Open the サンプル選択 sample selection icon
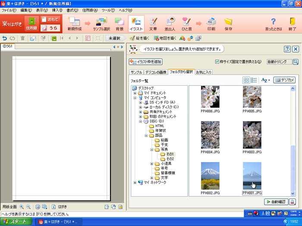 pos(101,23)
